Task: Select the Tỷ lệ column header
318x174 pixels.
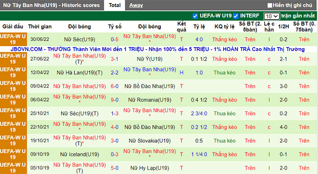Action: [199, 27]
